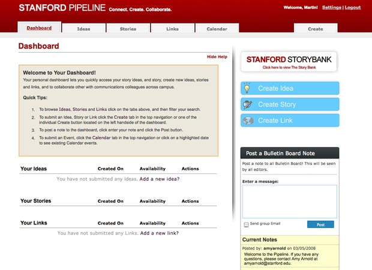Click the amyarnold poster name
This screenshot has width=372, height=270.
274,248
